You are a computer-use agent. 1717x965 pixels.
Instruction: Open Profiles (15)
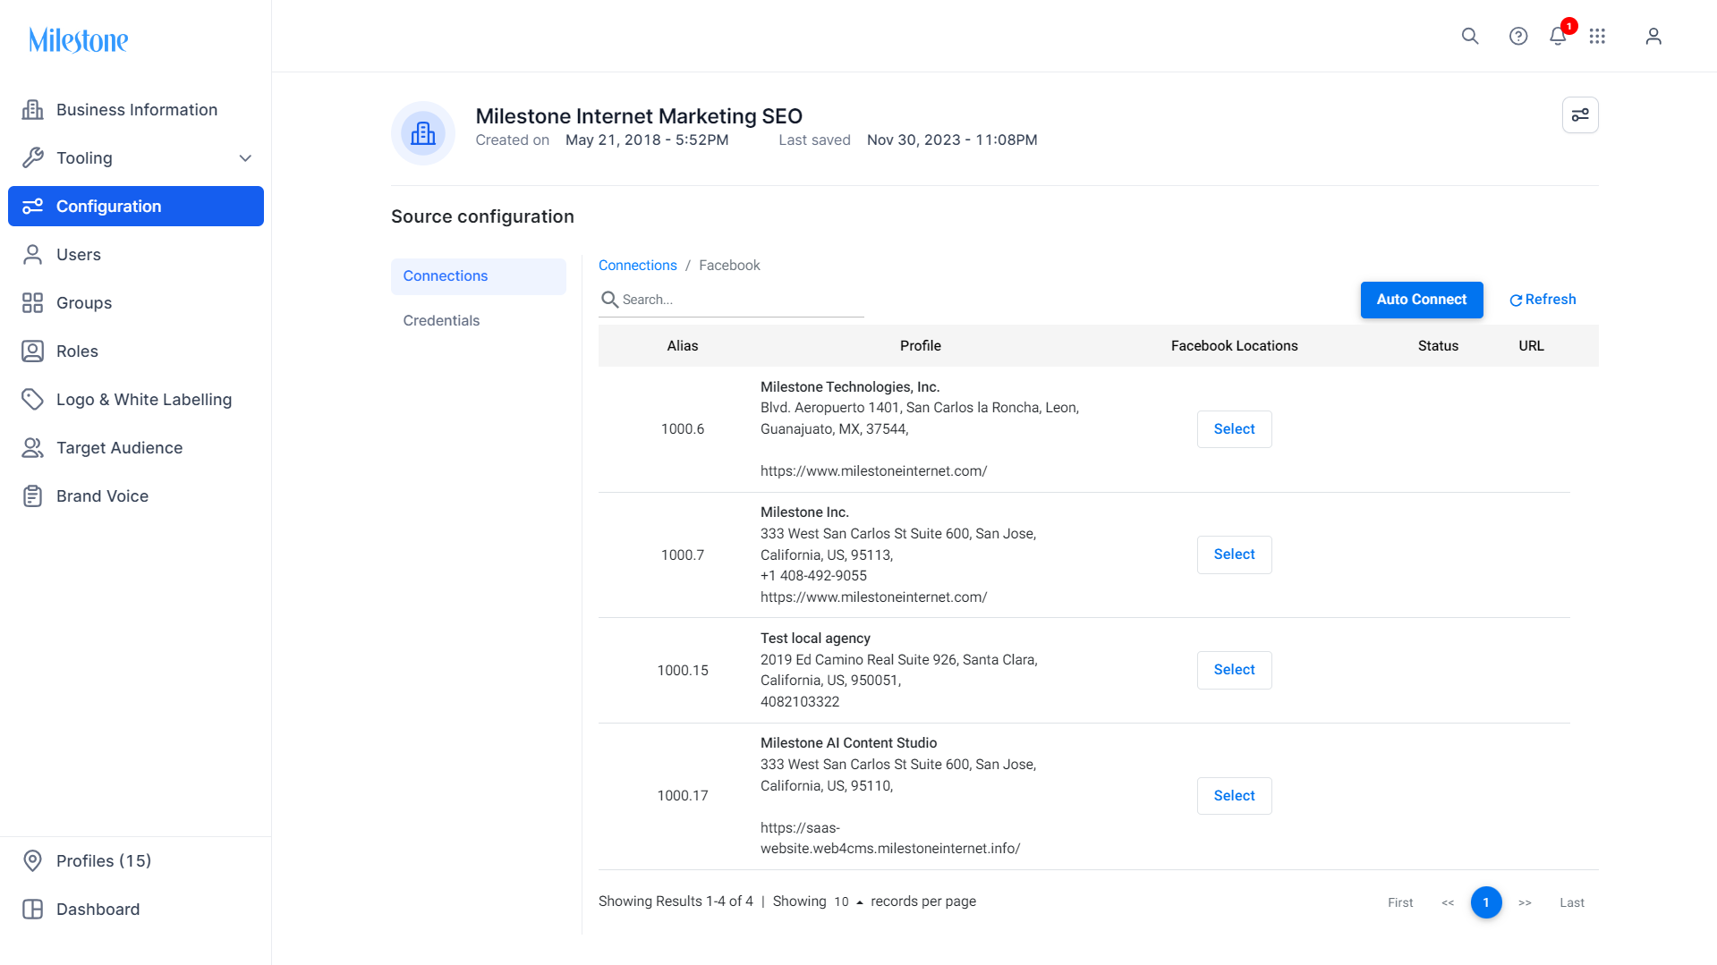(136, 861)
